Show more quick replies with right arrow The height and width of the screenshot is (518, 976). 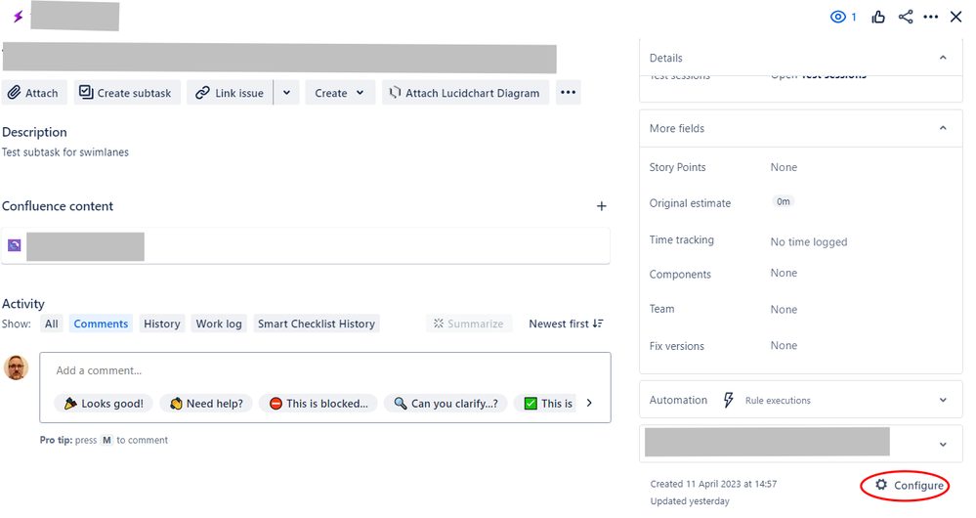[589, 404]
